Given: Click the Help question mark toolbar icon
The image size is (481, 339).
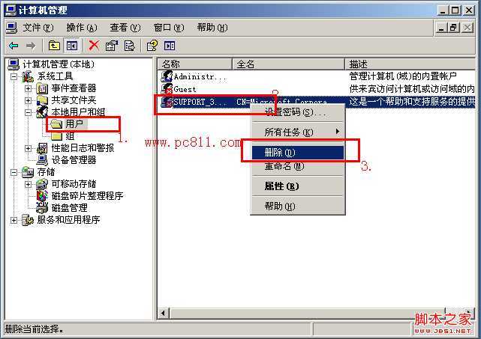Looking at the screenshot, I should (x=152, y=46).
